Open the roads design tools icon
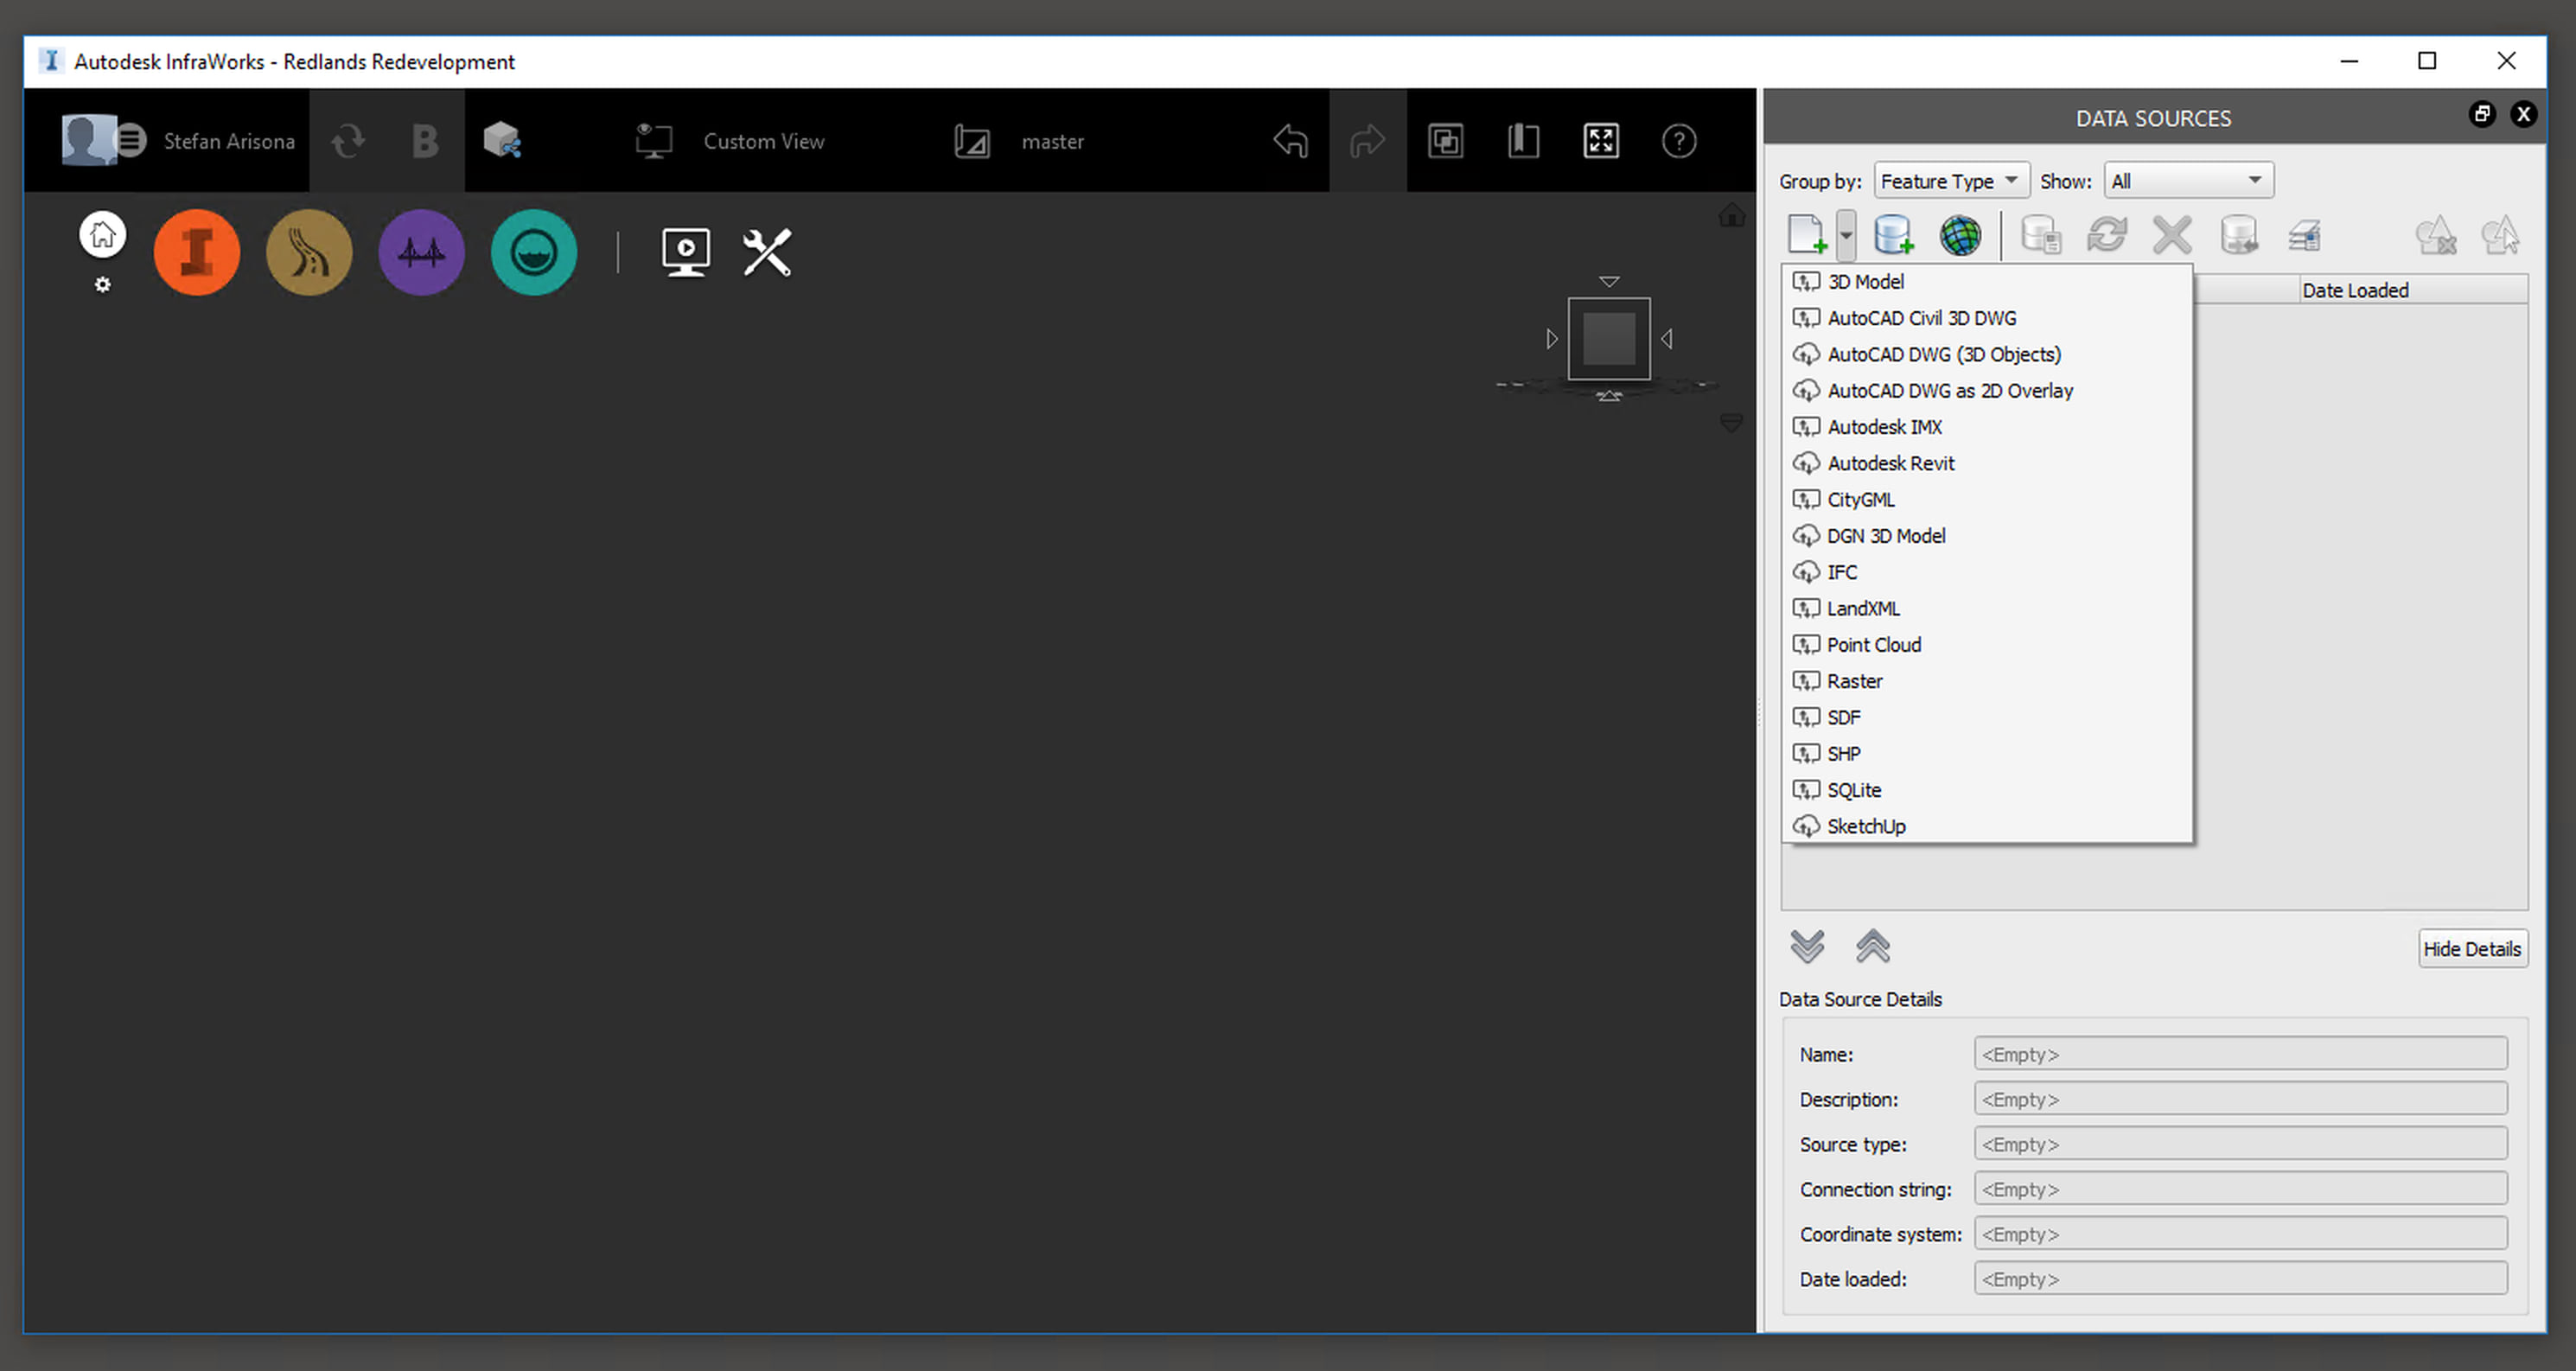2576x1371 pixels. tap(309, 252)
